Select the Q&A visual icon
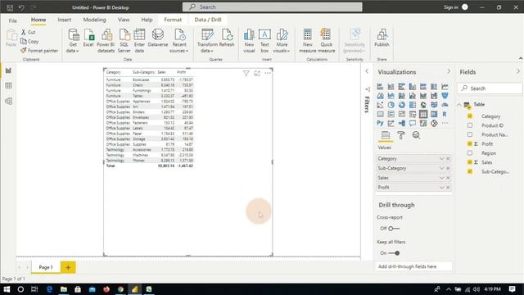 [413, 123]
